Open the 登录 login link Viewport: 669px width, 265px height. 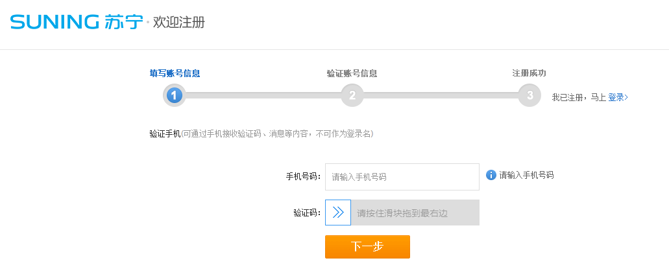tap(616, 98)
